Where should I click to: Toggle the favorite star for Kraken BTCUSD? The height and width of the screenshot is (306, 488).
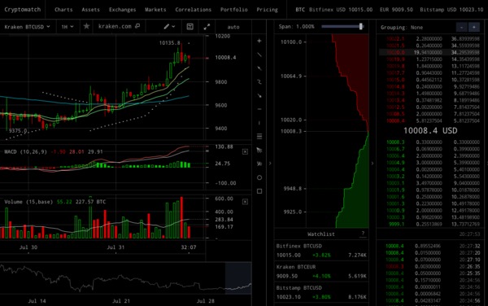86,27
